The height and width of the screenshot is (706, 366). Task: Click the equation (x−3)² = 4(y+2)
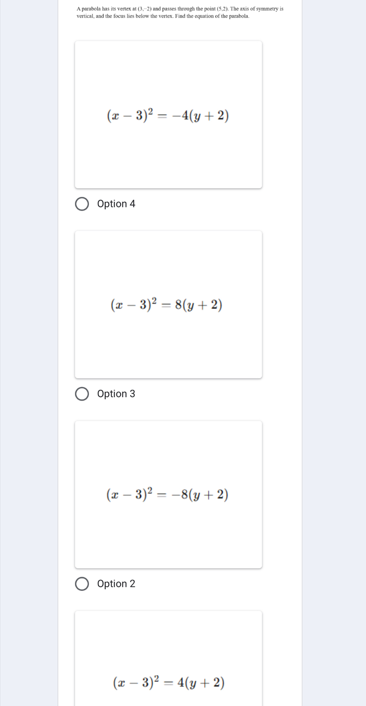click(x=169, y=683)
